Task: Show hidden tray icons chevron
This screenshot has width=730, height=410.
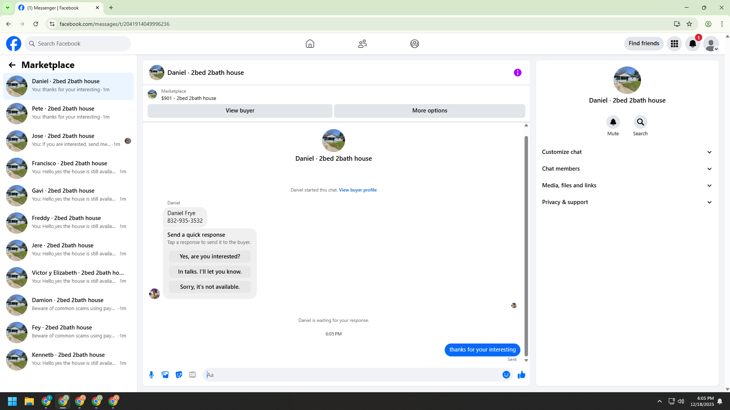Action: (660, 401)
